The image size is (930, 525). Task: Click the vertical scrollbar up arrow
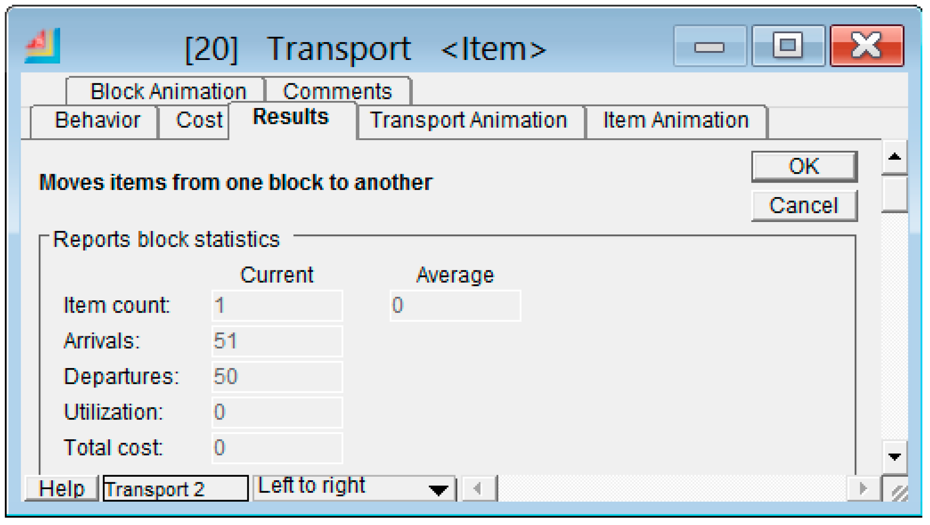pos(894,157)
